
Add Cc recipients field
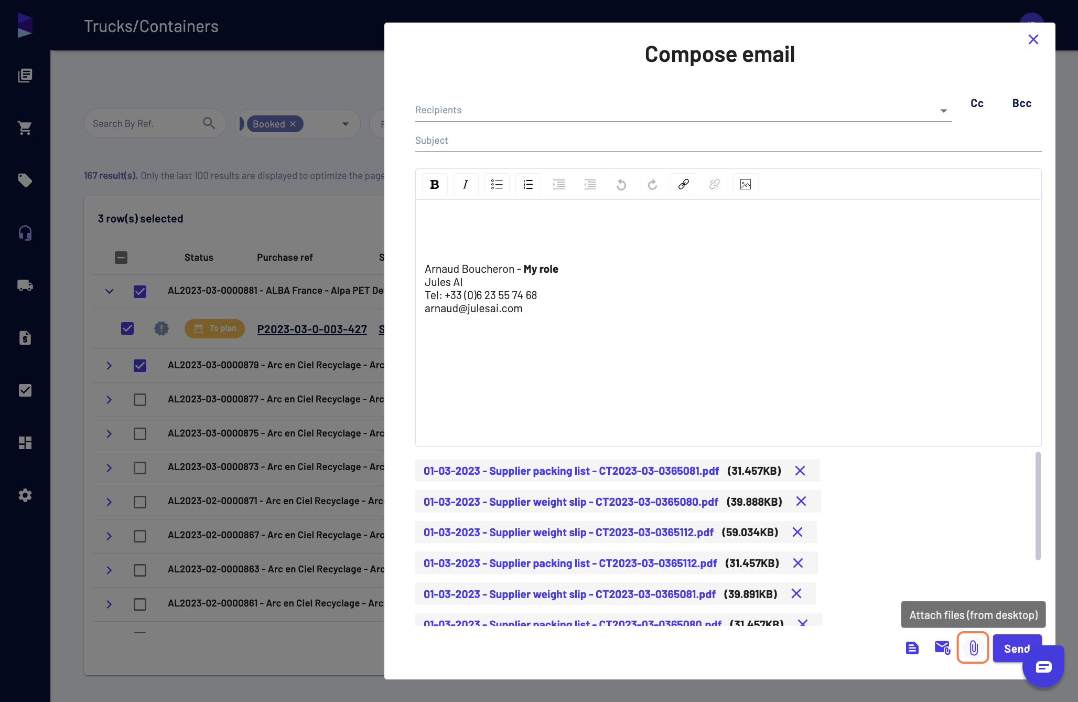click(x=977, y=103)
